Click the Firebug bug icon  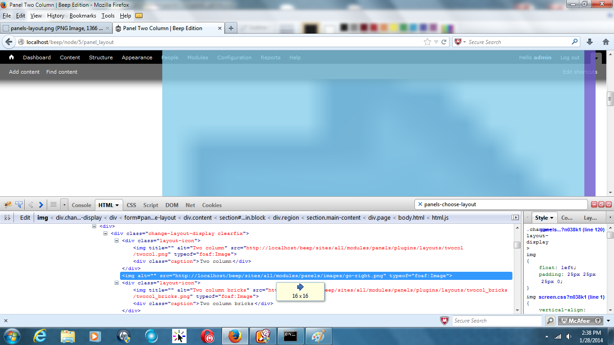pos(8,205)
